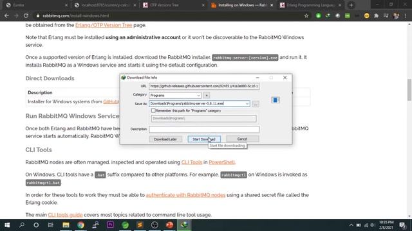Open the notification center icon

[402, 225]
